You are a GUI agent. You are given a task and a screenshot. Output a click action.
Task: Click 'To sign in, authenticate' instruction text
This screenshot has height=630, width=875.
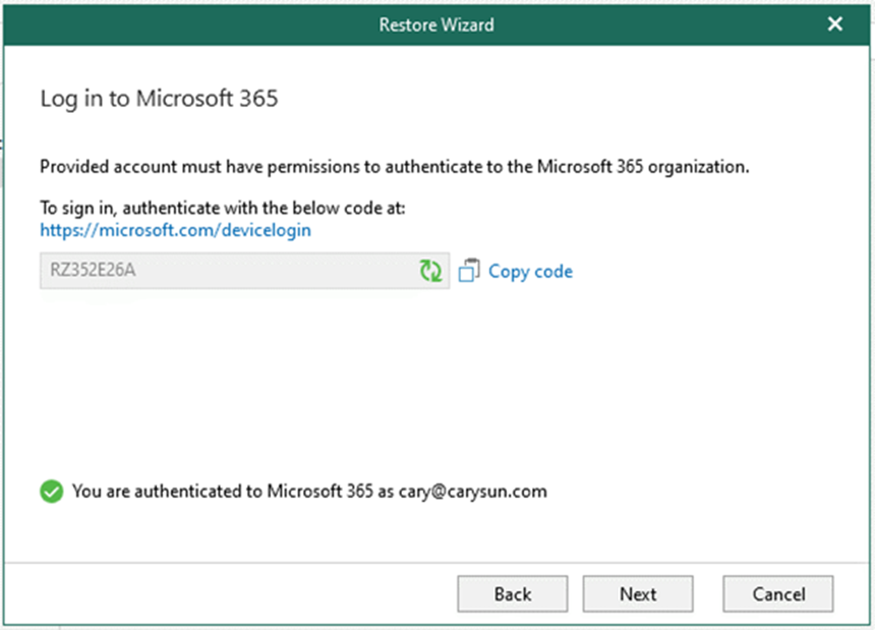tap(222, 208)
